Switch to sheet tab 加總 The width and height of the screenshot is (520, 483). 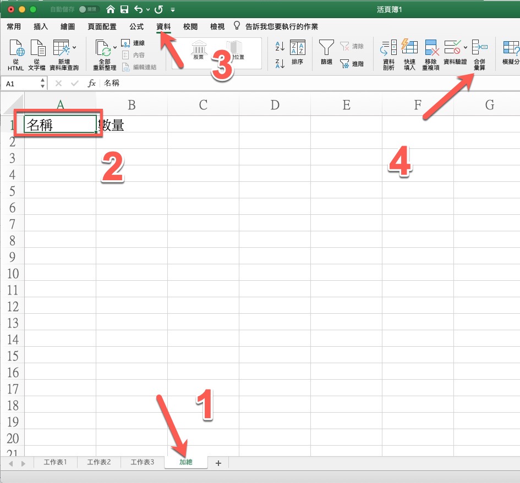[186, 462]
